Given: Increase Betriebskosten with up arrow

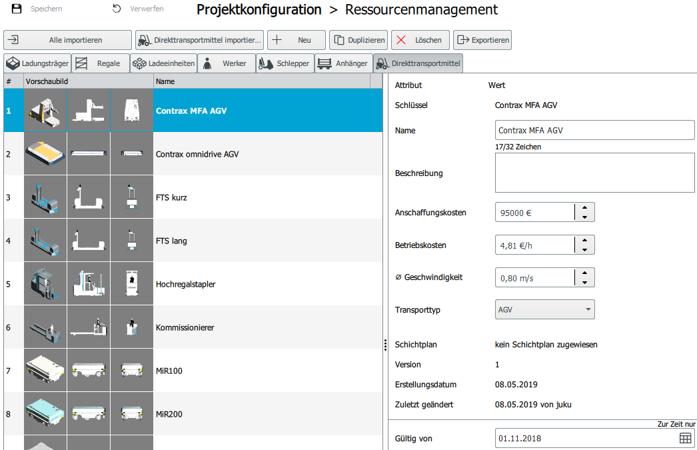Looking at the screenshot, I should 584,240.
